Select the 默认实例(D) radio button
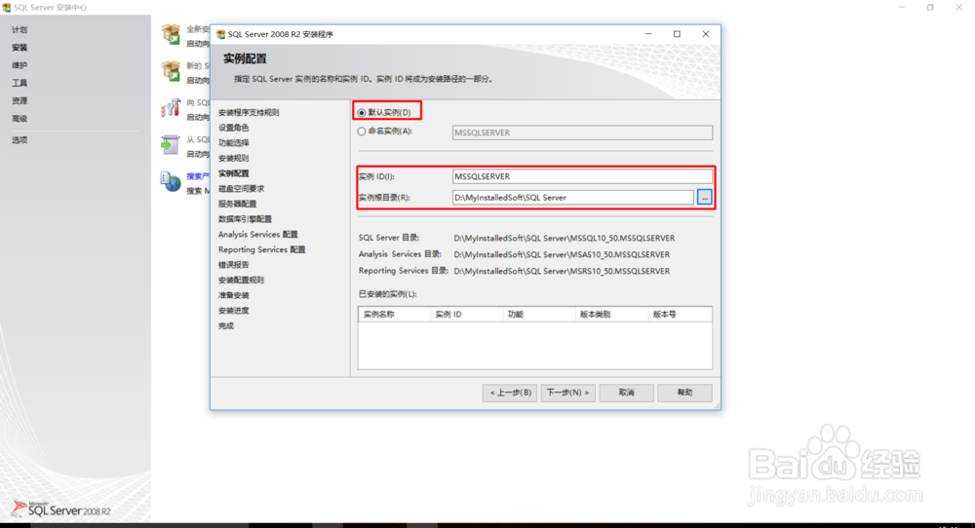Screen dimensions: 975x528 362,112
